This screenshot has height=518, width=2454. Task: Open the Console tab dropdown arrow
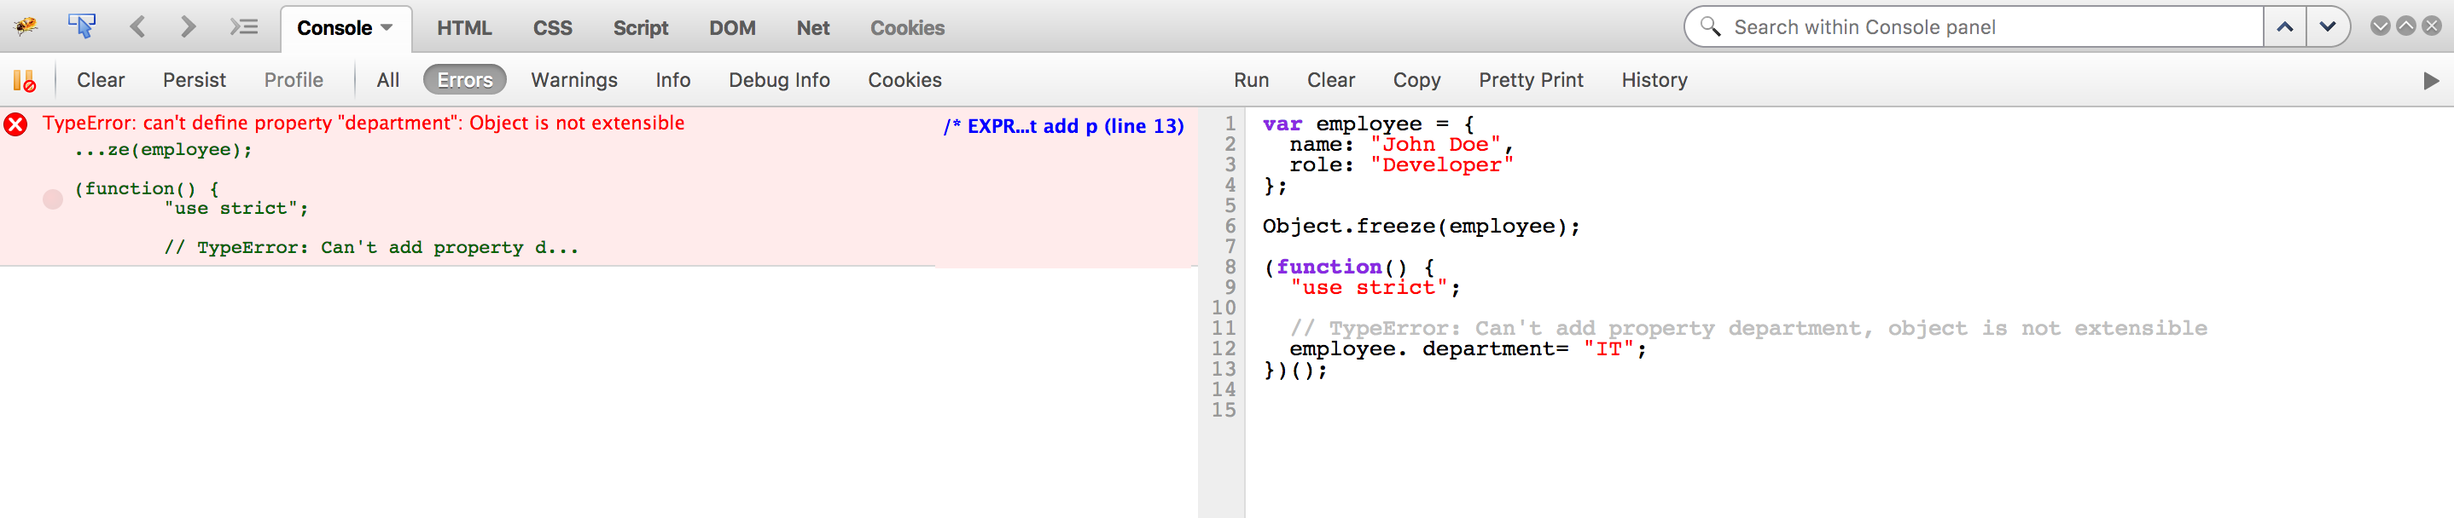tap(387, 27)
